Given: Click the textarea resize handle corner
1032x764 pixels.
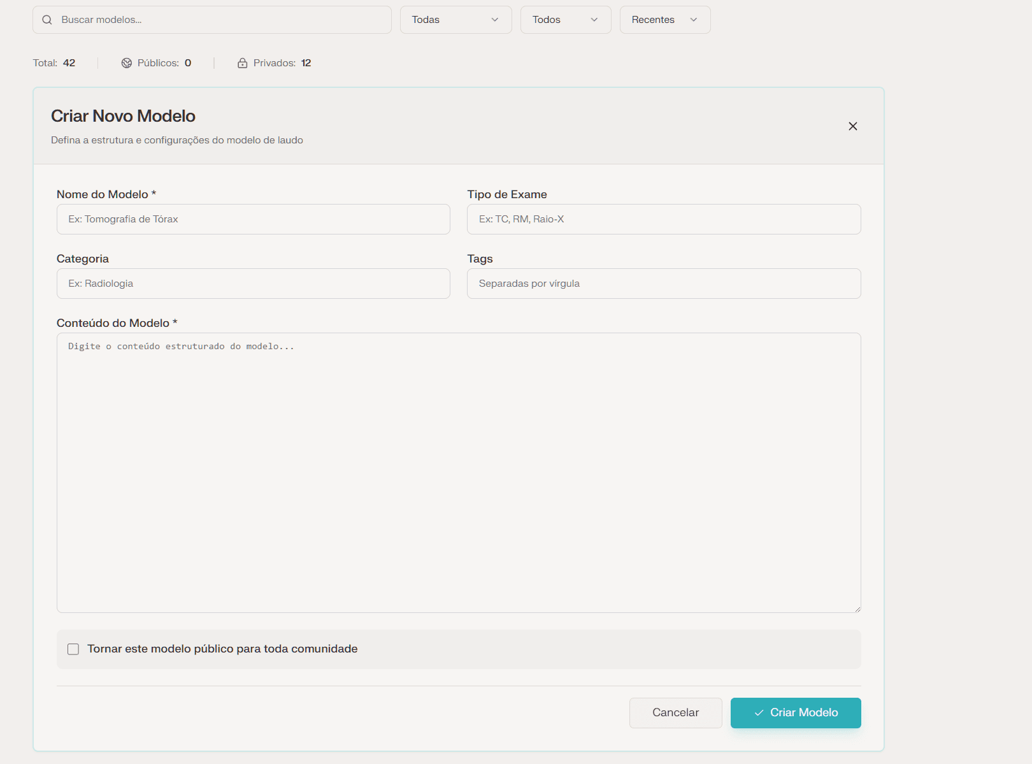Looking at the screenshot, I should pyautogui.click(x=857, y=609).
